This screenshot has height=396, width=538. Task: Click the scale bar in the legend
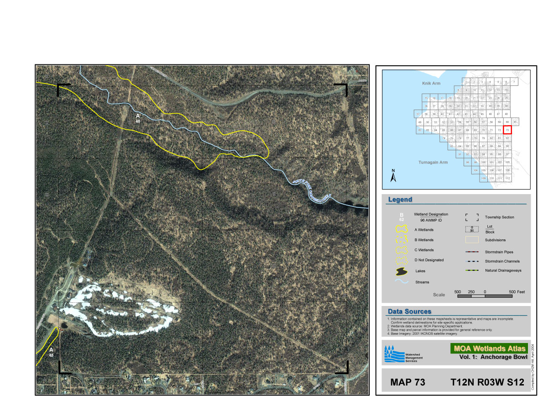tap(484, 296)
